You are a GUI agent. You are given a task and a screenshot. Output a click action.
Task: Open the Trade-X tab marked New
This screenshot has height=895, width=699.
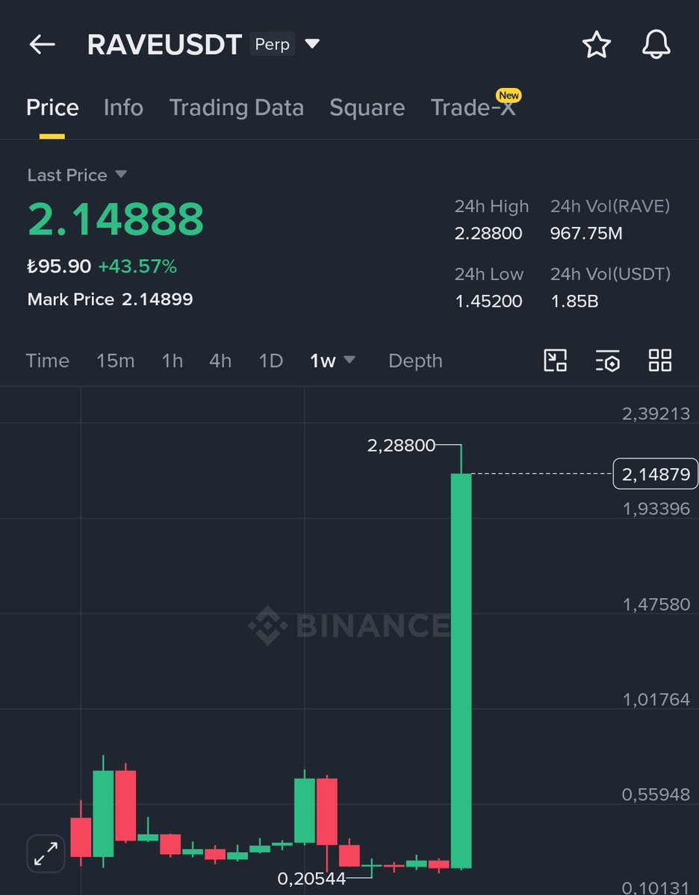tap(473, 107)
